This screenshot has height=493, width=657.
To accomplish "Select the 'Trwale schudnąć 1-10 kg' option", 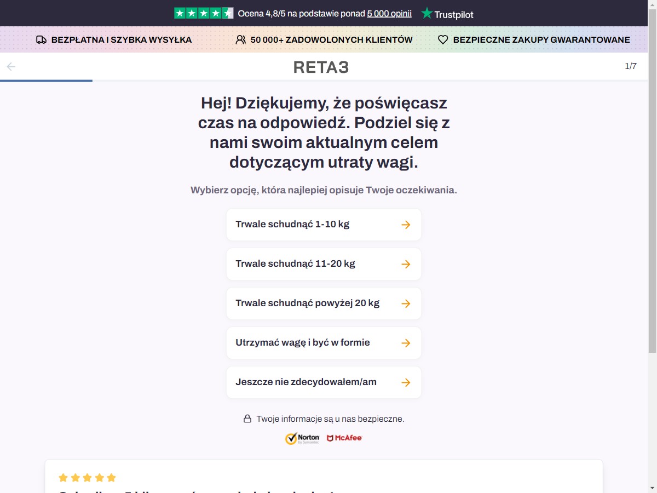I will tap(324, 225).
